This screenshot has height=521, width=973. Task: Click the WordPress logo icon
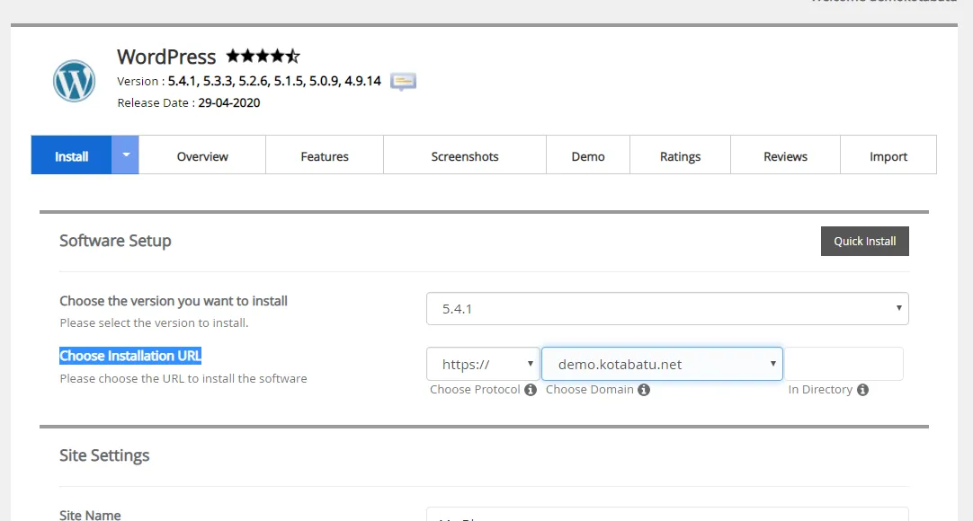[74, 81]
